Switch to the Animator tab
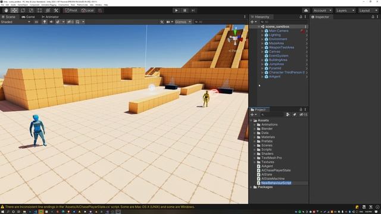The image size is (381, 214). point(50,17)
